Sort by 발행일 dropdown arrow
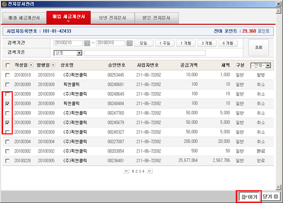 coord(53,65)
